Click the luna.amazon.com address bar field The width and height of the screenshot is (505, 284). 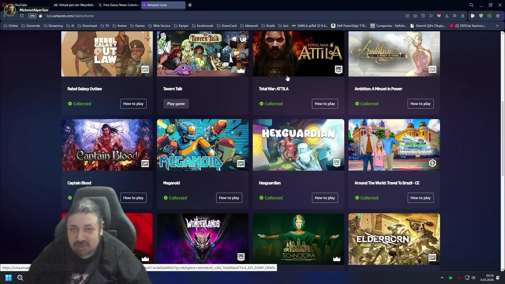pos(221,16)
